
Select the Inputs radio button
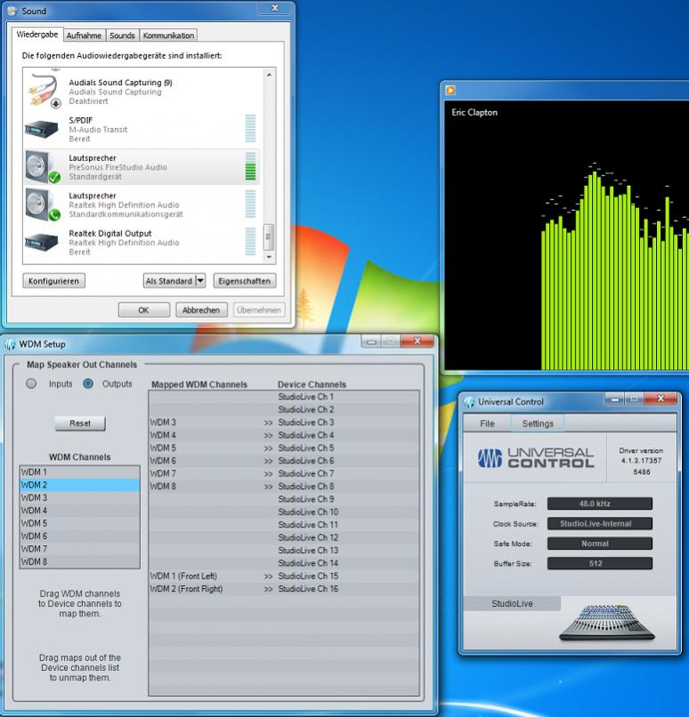pyautogui.click(x=31, y=383)
